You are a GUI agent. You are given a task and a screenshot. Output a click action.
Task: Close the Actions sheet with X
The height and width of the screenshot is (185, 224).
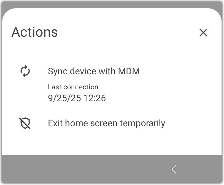point(203,32)
